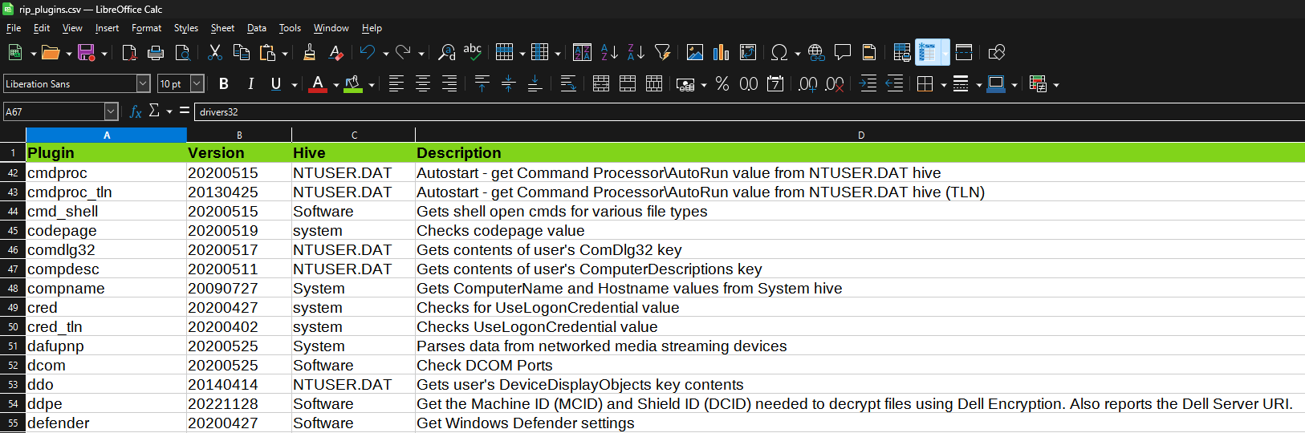
Task: Click the Insert Image icon
Action: tap(695, 53)
